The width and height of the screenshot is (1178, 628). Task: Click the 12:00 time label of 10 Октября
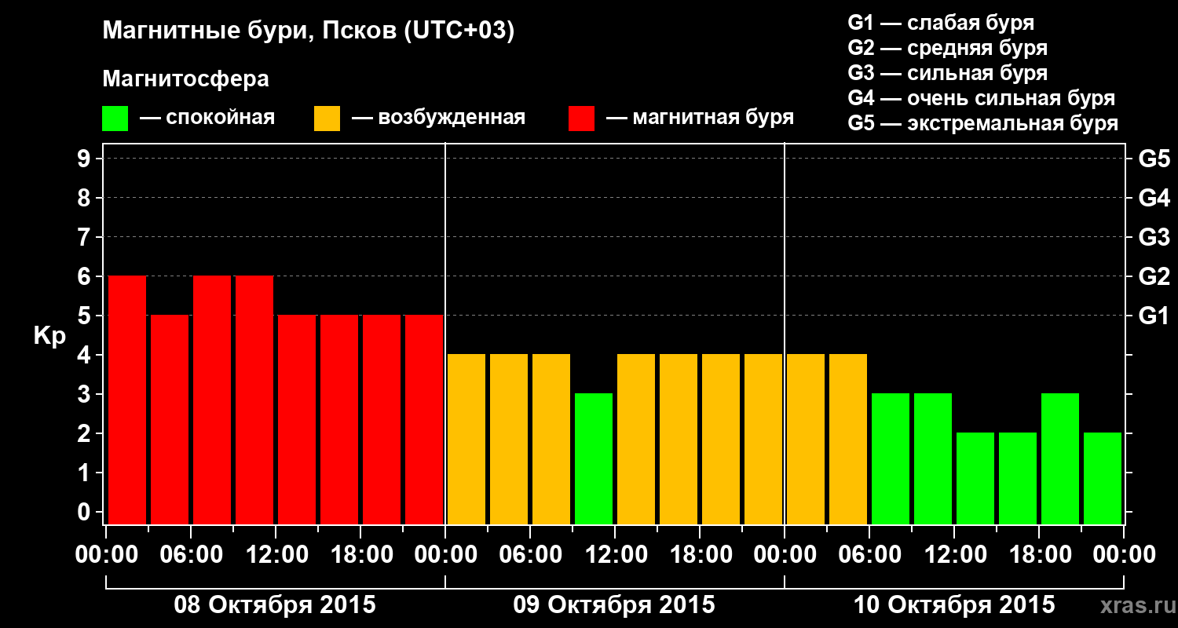tap(954, 554)
